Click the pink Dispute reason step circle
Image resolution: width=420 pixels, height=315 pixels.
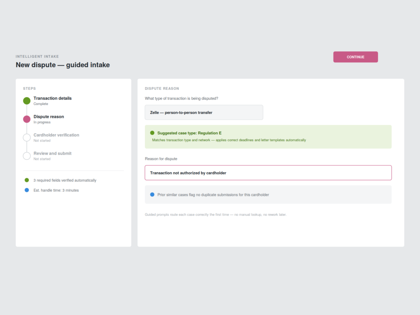coord(27,119)
